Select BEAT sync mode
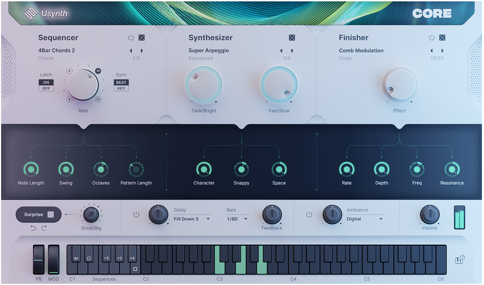The height and width of the screenshot is (285, 484). 121,82
